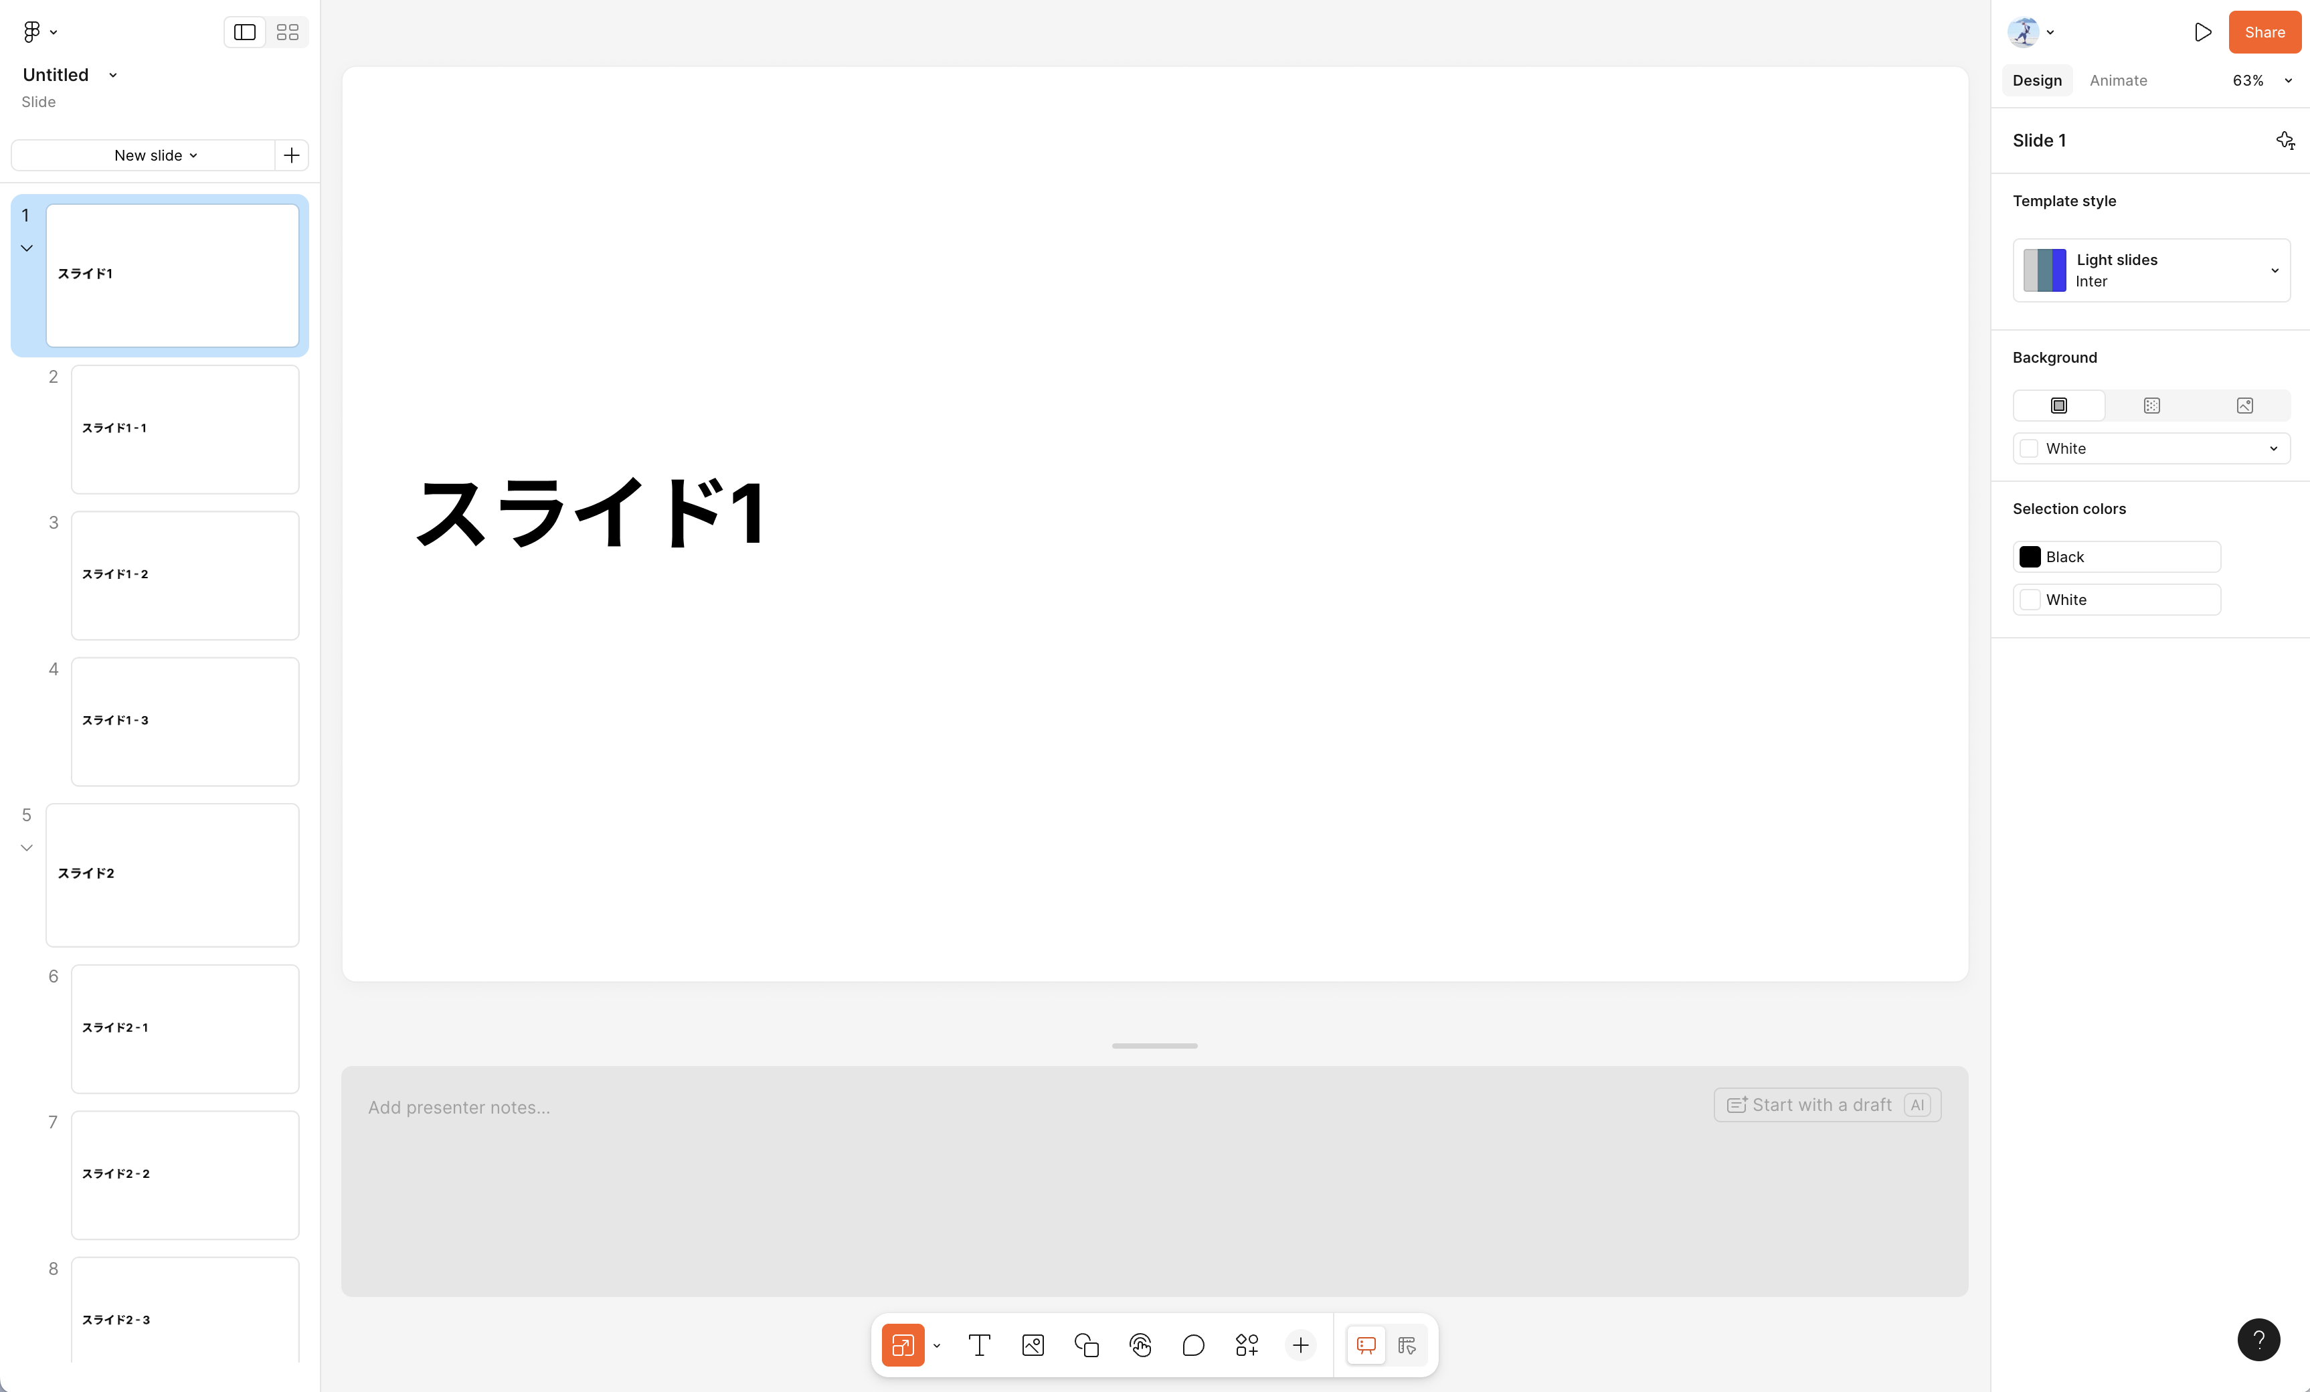2310x1392 pixels.
Task: Select the image background fill type
Action: coord(2244,405)
